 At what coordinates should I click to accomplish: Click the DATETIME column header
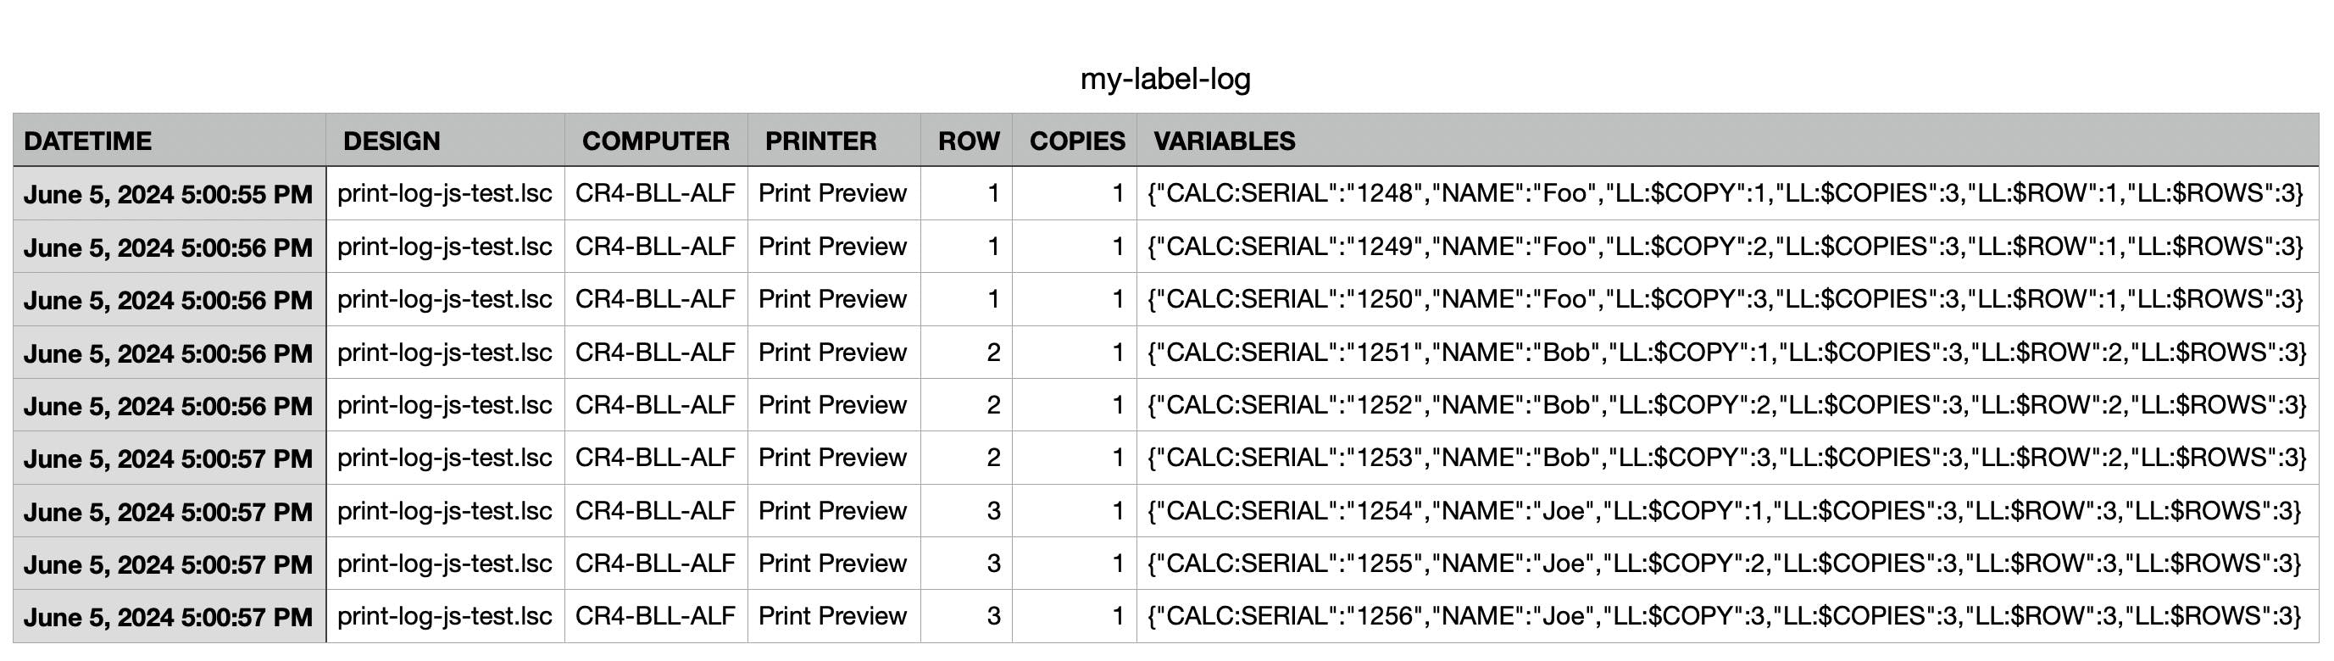pyautogui.click(x=88, y=142)
